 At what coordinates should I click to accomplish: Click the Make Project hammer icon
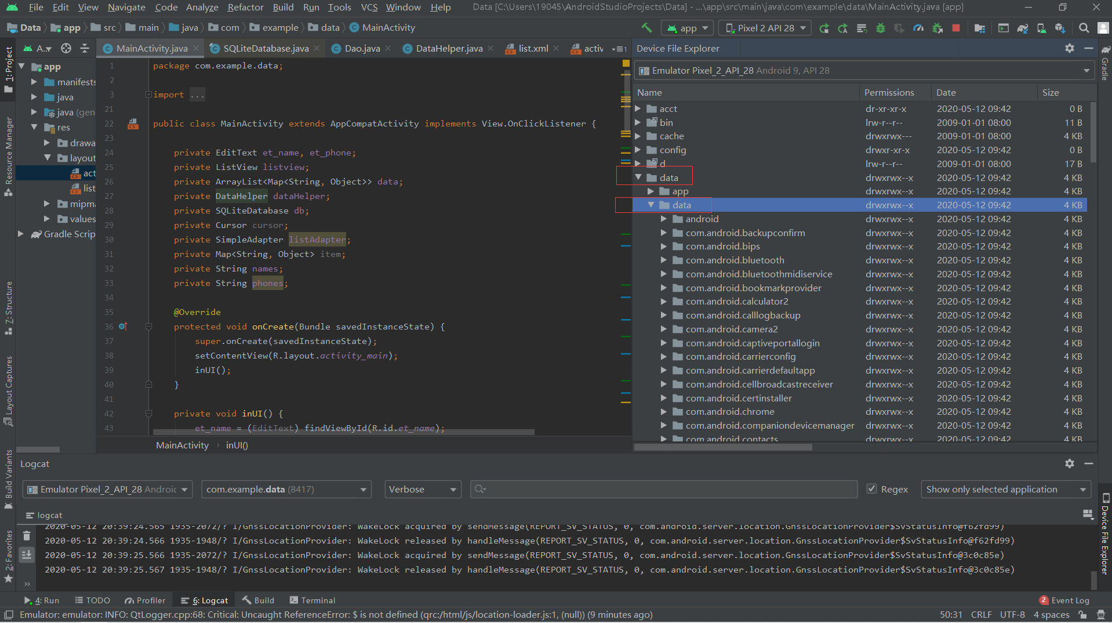(x=646, y=28)
